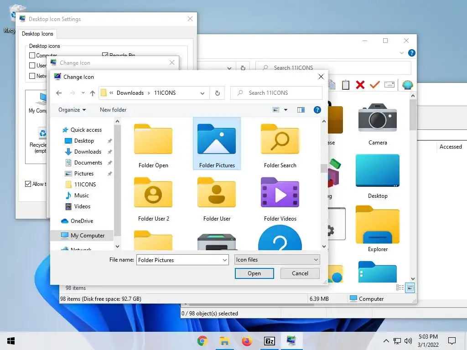This screenshot has width=467, height=350.
Task: Open Firefox from the taskbar
Action: coord(247,341)
